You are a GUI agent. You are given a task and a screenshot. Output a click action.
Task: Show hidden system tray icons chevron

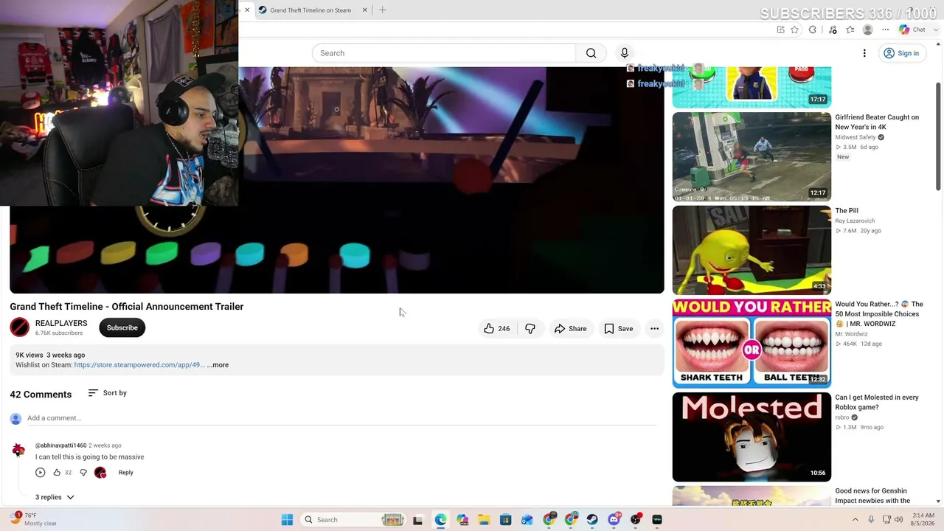[855, 520]
